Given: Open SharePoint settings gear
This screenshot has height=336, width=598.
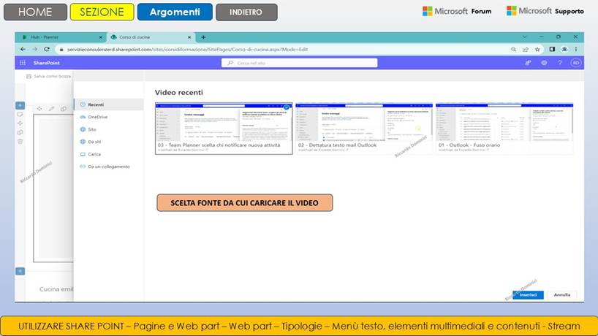Looking at the screenshot, I should 544,63.
